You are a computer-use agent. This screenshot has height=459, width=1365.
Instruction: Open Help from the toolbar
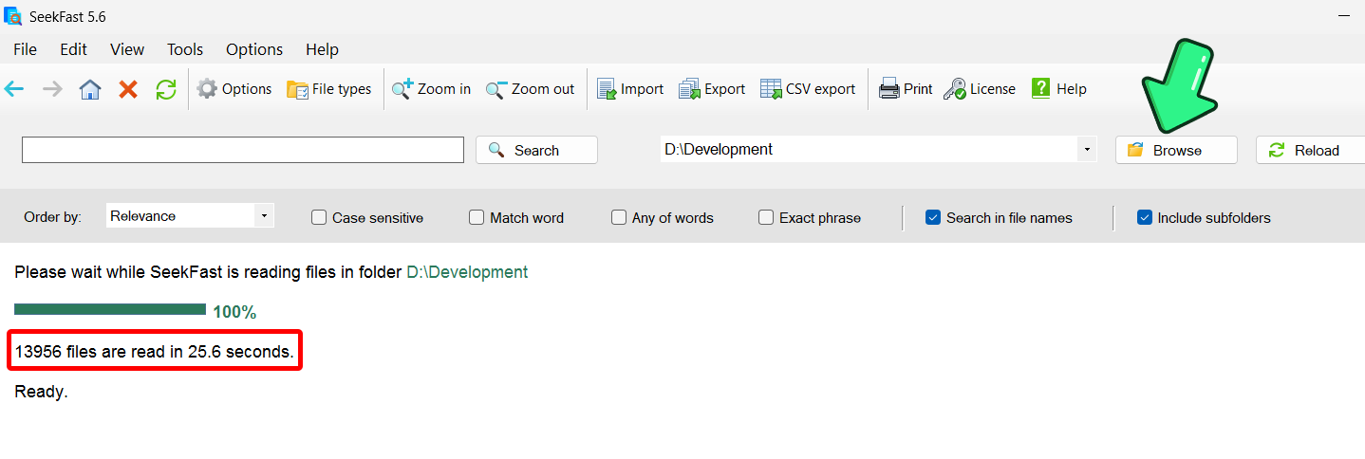pos(1058,89)
